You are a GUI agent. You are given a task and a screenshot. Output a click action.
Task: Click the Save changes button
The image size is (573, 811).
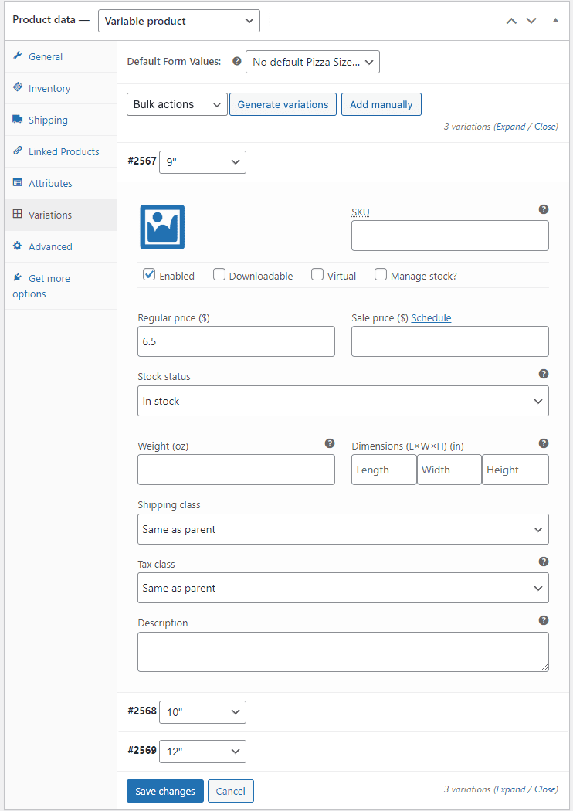(x=165, y=791)
